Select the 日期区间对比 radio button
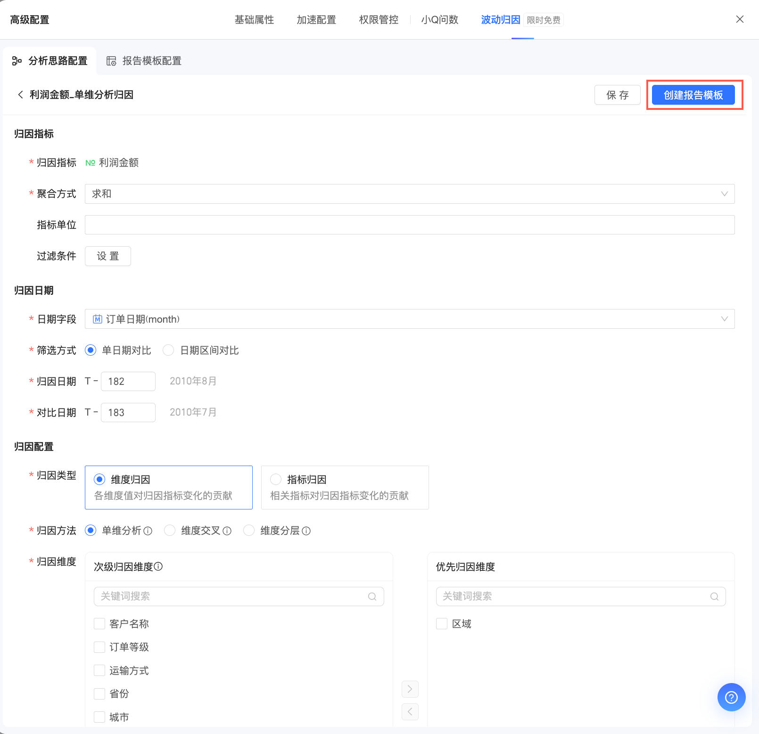This screenshot has height=734, width=759. tap(168, 350)
